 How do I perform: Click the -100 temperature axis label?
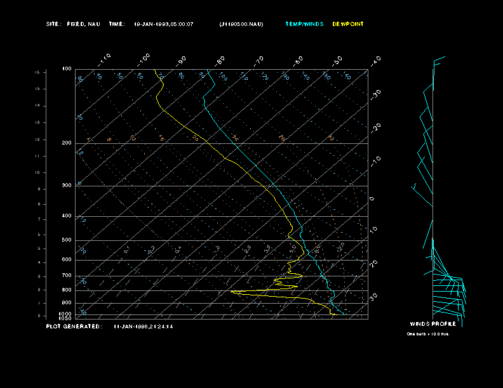144,60
